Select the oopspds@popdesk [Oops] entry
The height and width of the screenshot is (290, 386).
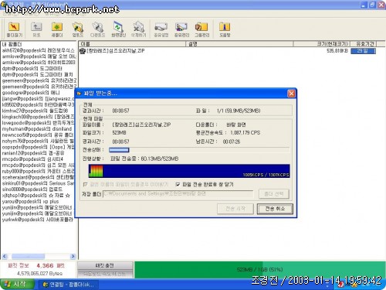[x=38, y=147]
